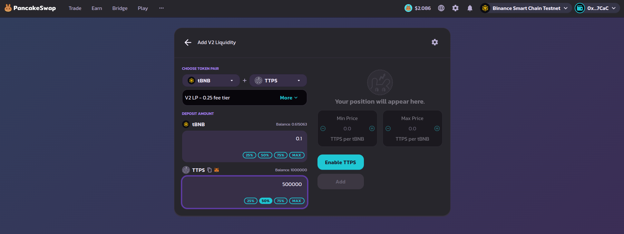Click the TTPS Balance: 1000000 text
This screenshot has height=234, width=624.
[291, 170]
